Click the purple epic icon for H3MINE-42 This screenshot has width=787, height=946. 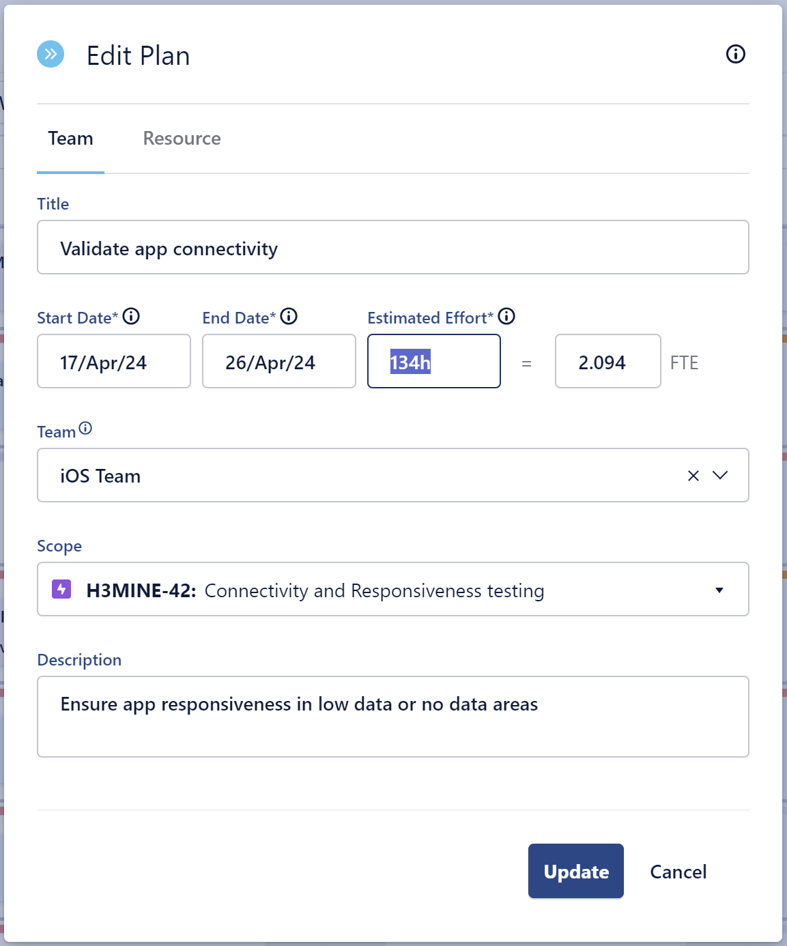coord(62,589)
